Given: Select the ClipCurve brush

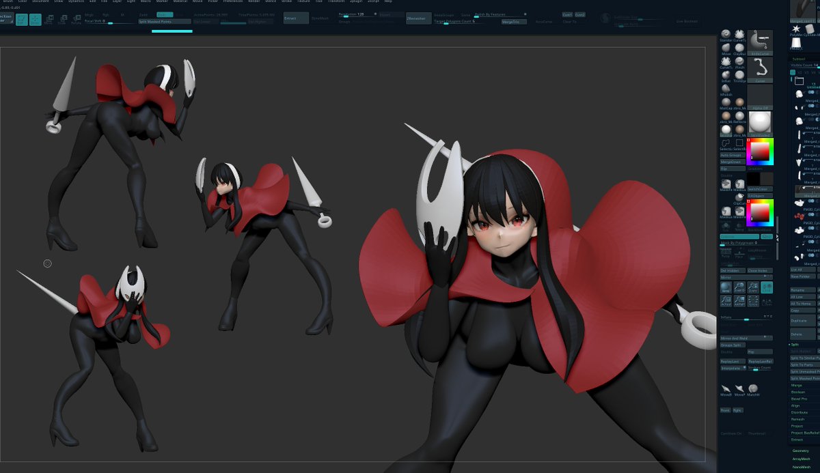Looking at the screenshot, I should (x=739, y=197).
